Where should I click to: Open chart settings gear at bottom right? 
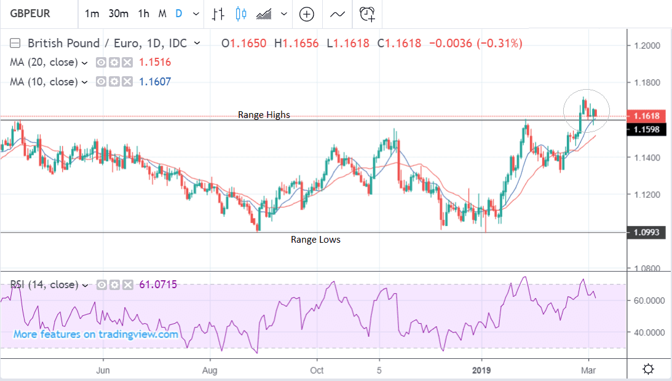point(648,369)
